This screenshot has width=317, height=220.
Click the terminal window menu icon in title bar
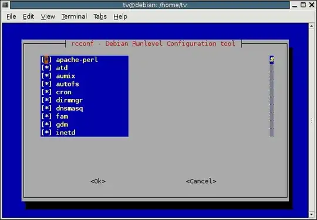click(5, 5)
